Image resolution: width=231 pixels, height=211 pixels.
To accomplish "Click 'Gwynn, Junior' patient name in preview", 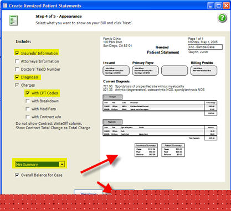I will pyautogui.click(x=198, y=52).
